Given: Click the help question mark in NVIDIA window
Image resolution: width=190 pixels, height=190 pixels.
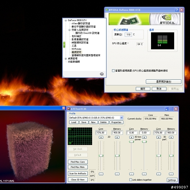Looking at the screenshot, I should point(177,10).
